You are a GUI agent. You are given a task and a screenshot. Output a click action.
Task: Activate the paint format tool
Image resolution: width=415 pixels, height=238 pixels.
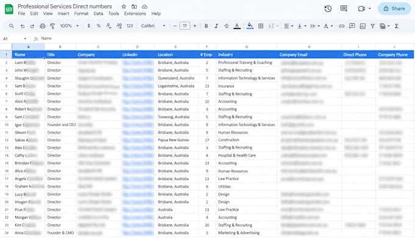[x=52, y=26]
